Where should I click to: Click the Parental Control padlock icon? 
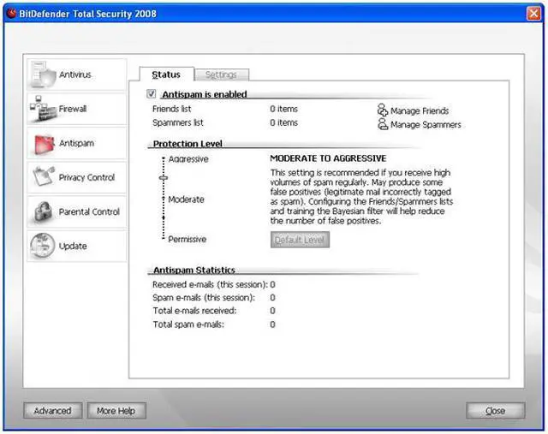pyautogui.click(x=43, y=211)
